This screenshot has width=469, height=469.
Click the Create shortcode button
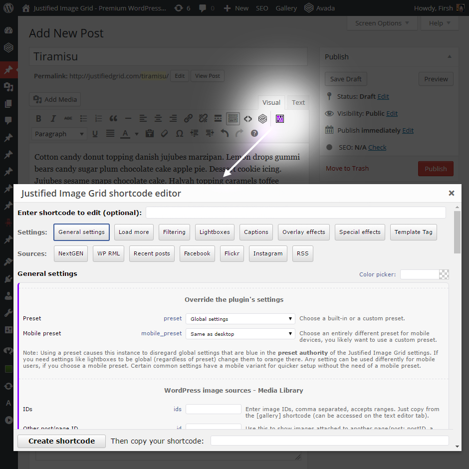coord(61,441)
